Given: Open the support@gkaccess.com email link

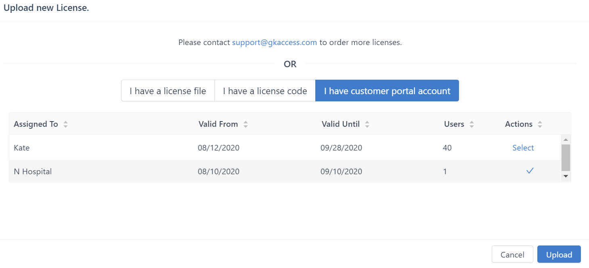Looking at the screenshot, I should [274, 42].
